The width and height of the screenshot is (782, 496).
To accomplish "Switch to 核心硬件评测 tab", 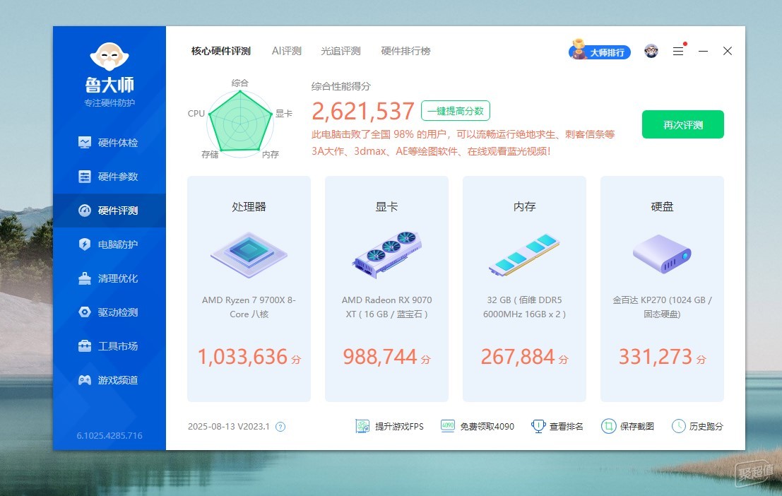I will (x=221, y=51).
